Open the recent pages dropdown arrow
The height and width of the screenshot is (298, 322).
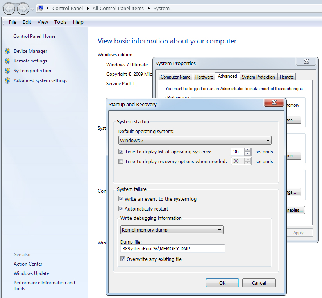point(32,9)
